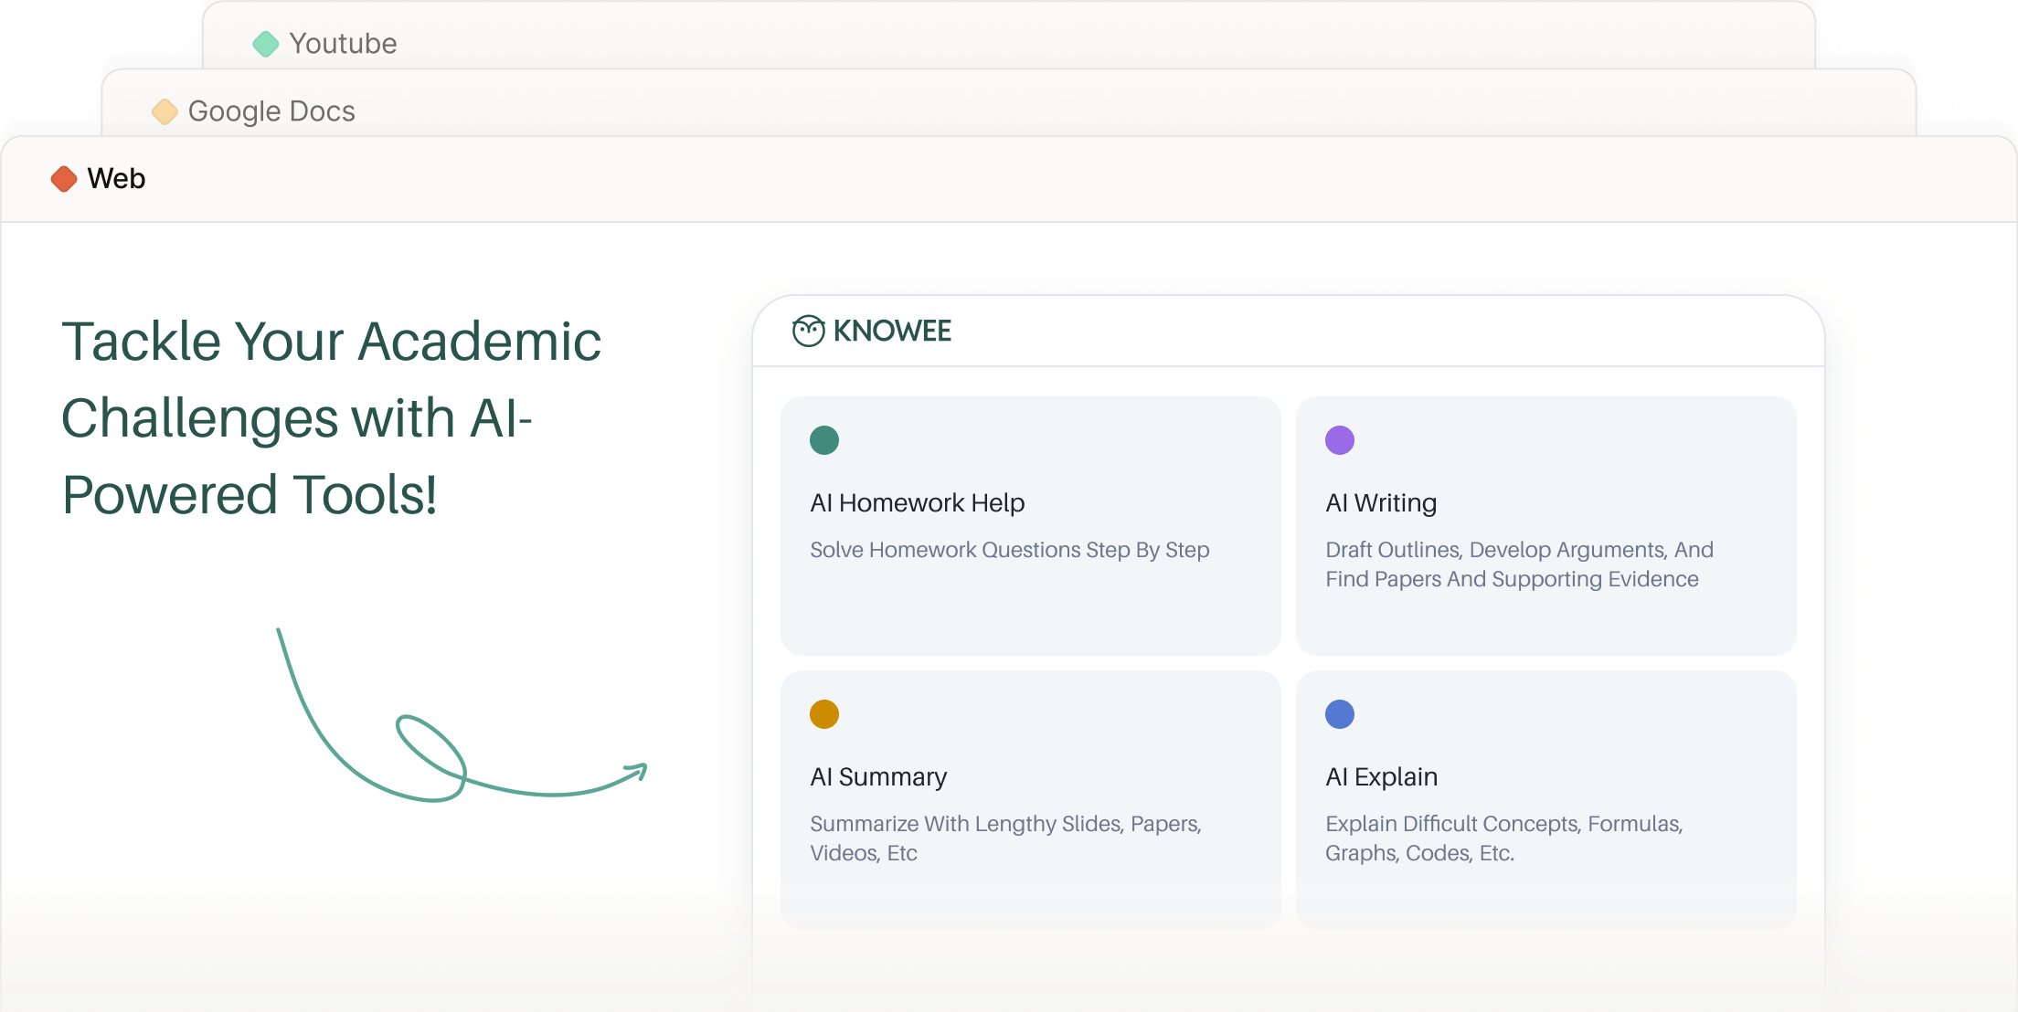
Task: Click the Knowee owl logo icon
Action: click(x=808, y=331)
